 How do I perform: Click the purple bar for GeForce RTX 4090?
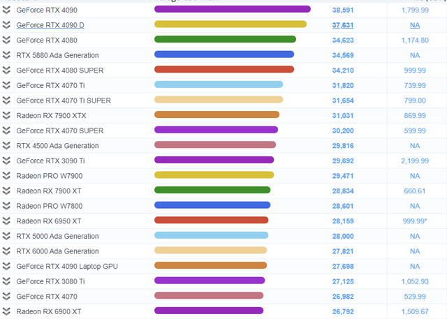232,10
